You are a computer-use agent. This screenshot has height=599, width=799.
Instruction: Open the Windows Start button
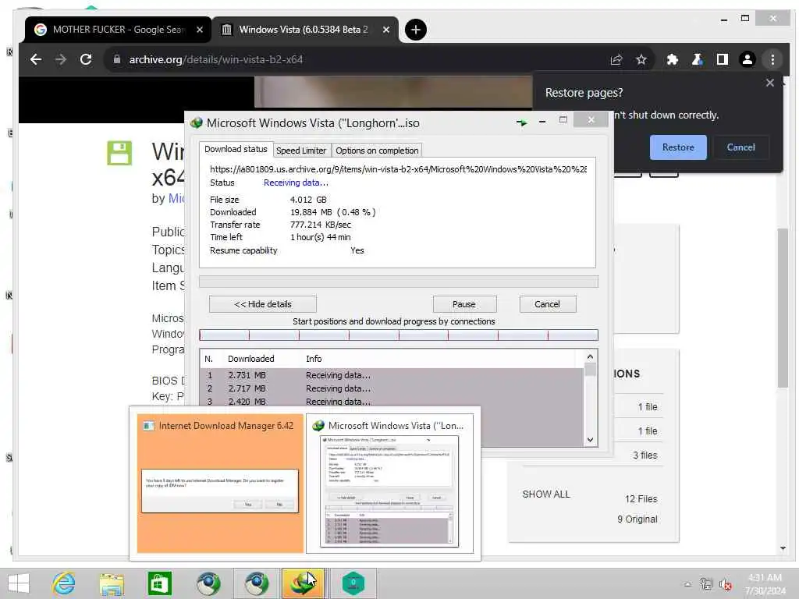pos(19,583)
